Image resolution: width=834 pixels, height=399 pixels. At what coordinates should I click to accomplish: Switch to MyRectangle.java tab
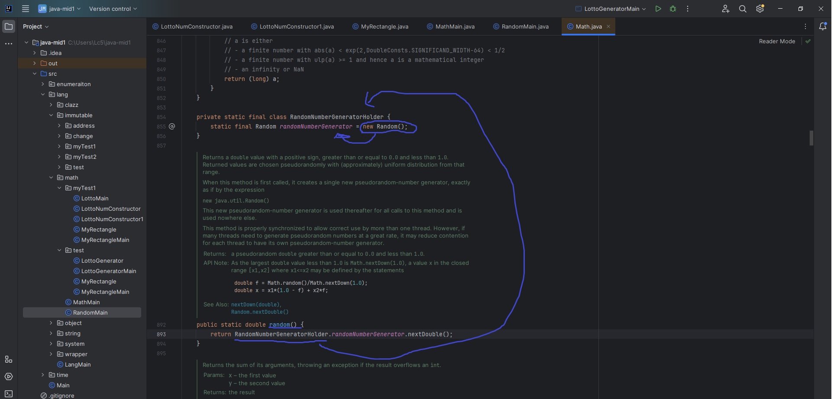click(x=380, y=26)
